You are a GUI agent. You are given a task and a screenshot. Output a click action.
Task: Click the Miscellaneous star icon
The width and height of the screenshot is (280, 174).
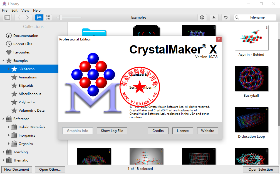(14, 94)
